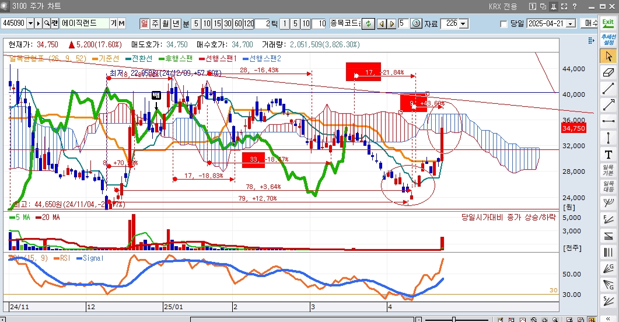Click the 기 button after stock name
This screenshot has width=619, height=322.
pos(114,23)
